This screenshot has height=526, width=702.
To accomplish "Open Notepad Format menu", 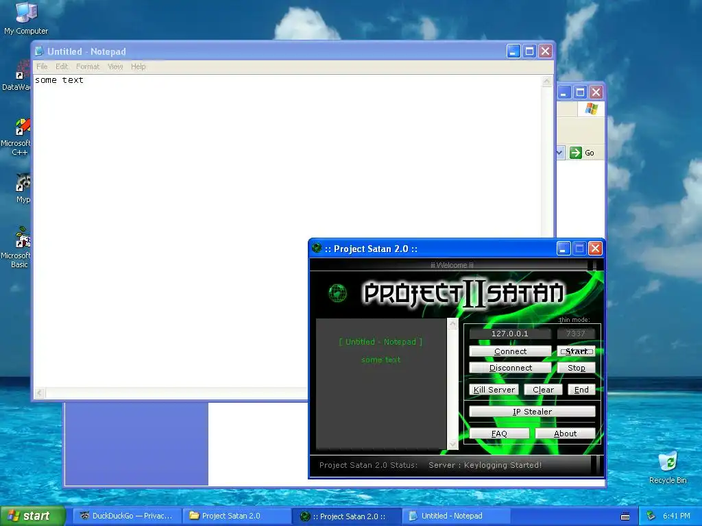I will point(88,66).
